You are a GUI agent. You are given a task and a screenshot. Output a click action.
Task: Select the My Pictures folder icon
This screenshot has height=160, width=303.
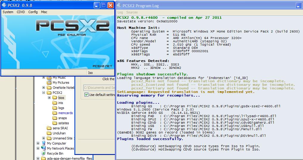pos(49,83)
